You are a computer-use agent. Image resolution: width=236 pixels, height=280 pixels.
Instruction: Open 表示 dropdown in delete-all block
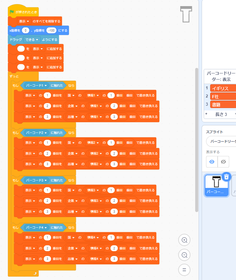click(24, 21)
